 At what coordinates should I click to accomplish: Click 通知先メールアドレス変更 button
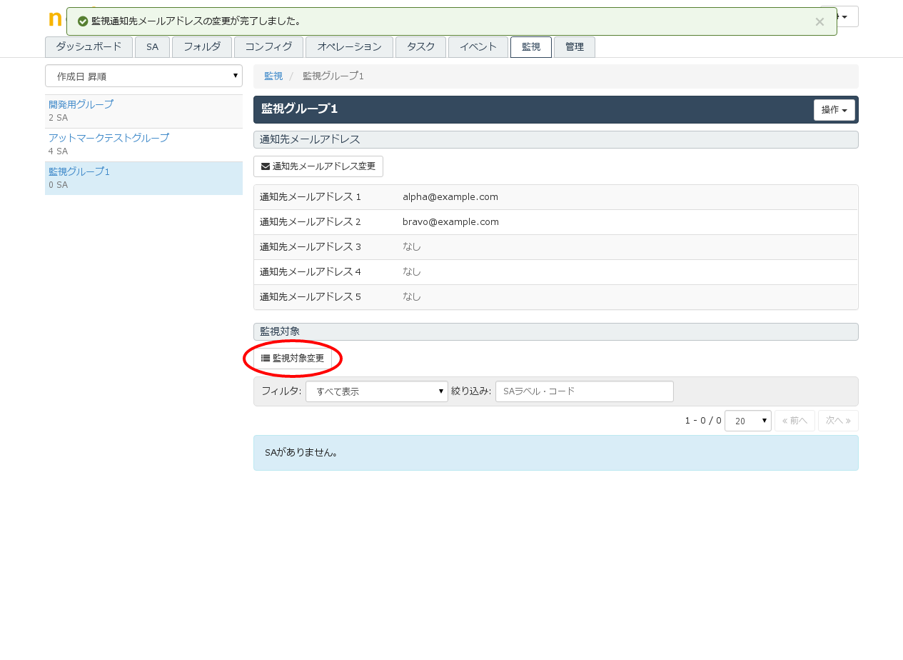pos(318,166)
